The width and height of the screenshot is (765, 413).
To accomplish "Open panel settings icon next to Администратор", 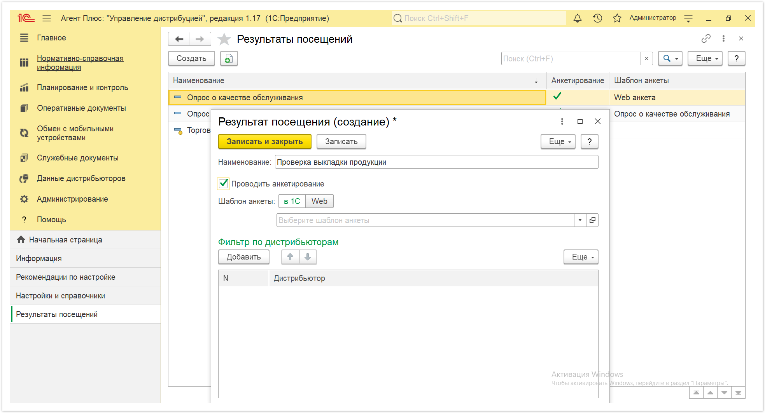I will coord(688,18).
